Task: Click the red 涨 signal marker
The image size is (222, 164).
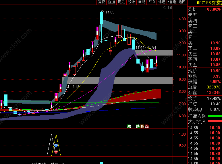Action: coord(147,126)
